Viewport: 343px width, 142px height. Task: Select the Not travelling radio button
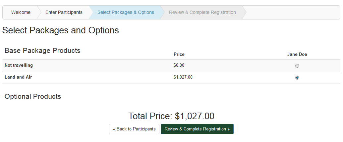[297, 66]
